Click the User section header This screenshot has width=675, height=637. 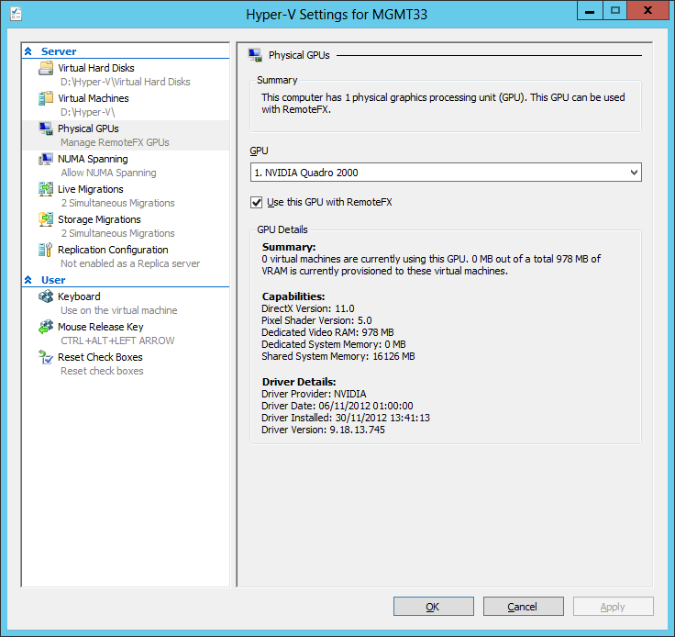(53, 280)
